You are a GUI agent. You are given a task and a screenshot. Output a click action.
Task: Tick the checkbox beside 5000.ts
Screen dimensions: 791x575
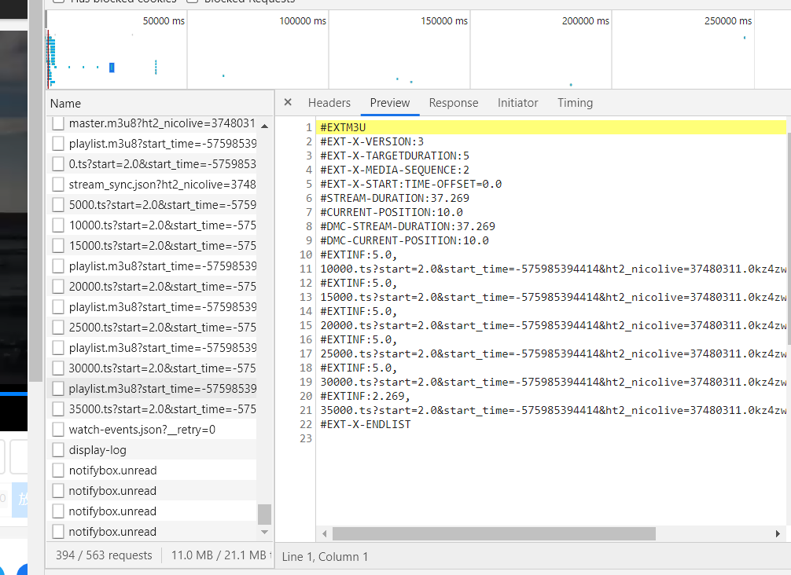58,204
